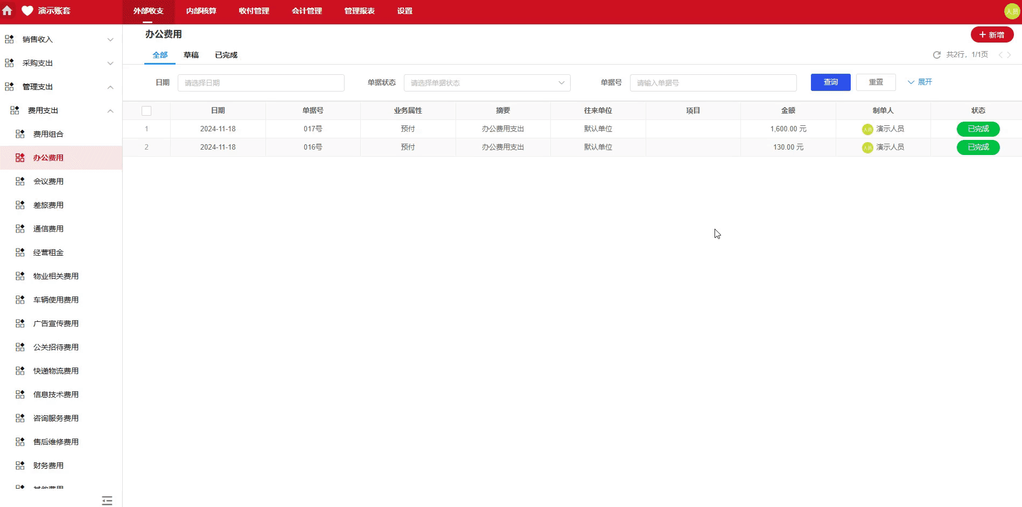The image size is (1022, 507).
Task: Click the heart icon next to 演示账套
Action: tap(27, 11)
